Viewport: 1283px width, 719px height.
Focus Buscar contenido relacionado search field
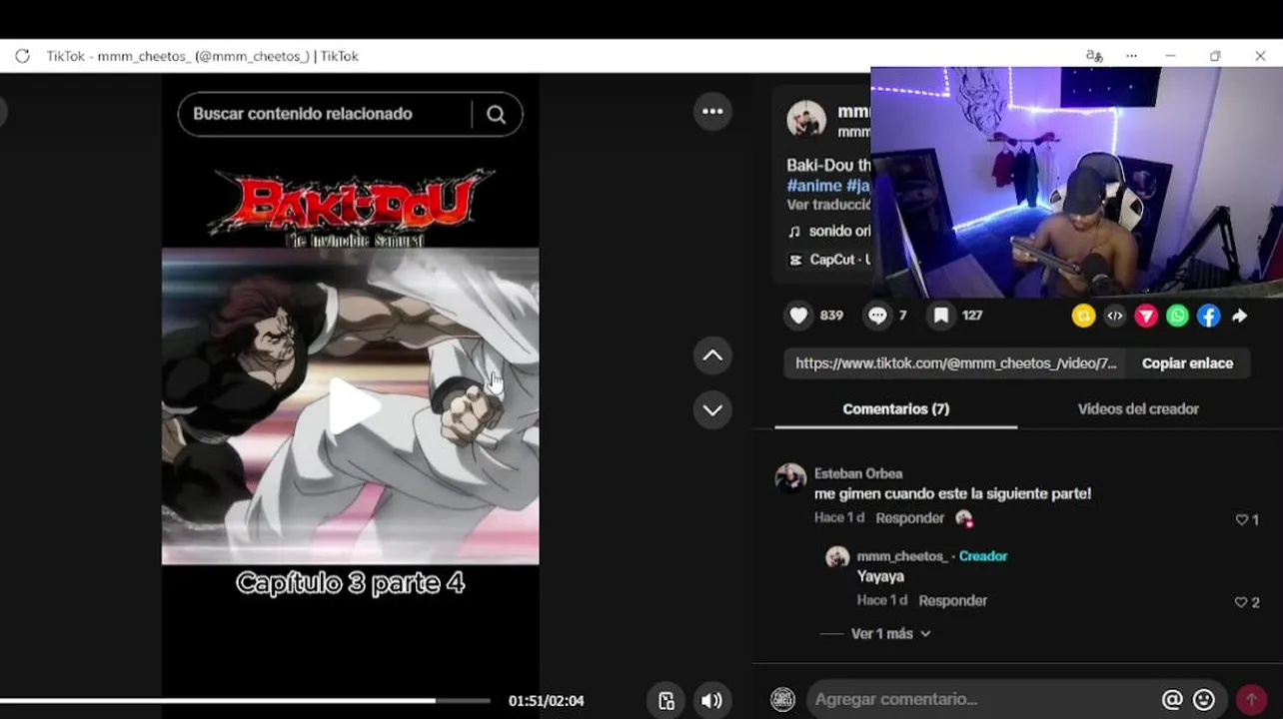pos(326,114)
